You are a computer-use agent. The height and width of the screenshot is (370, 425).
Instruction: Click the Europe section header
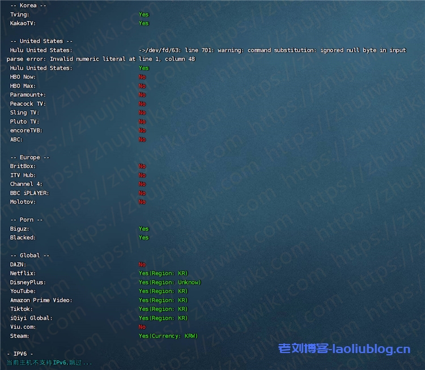coord(29,157)
